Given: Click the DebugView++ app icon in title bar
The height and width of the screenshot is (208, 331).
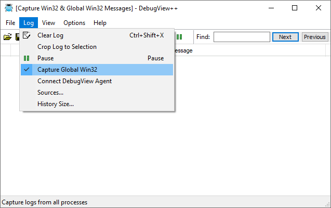Looking at the screenshot, I should (9, 8).
